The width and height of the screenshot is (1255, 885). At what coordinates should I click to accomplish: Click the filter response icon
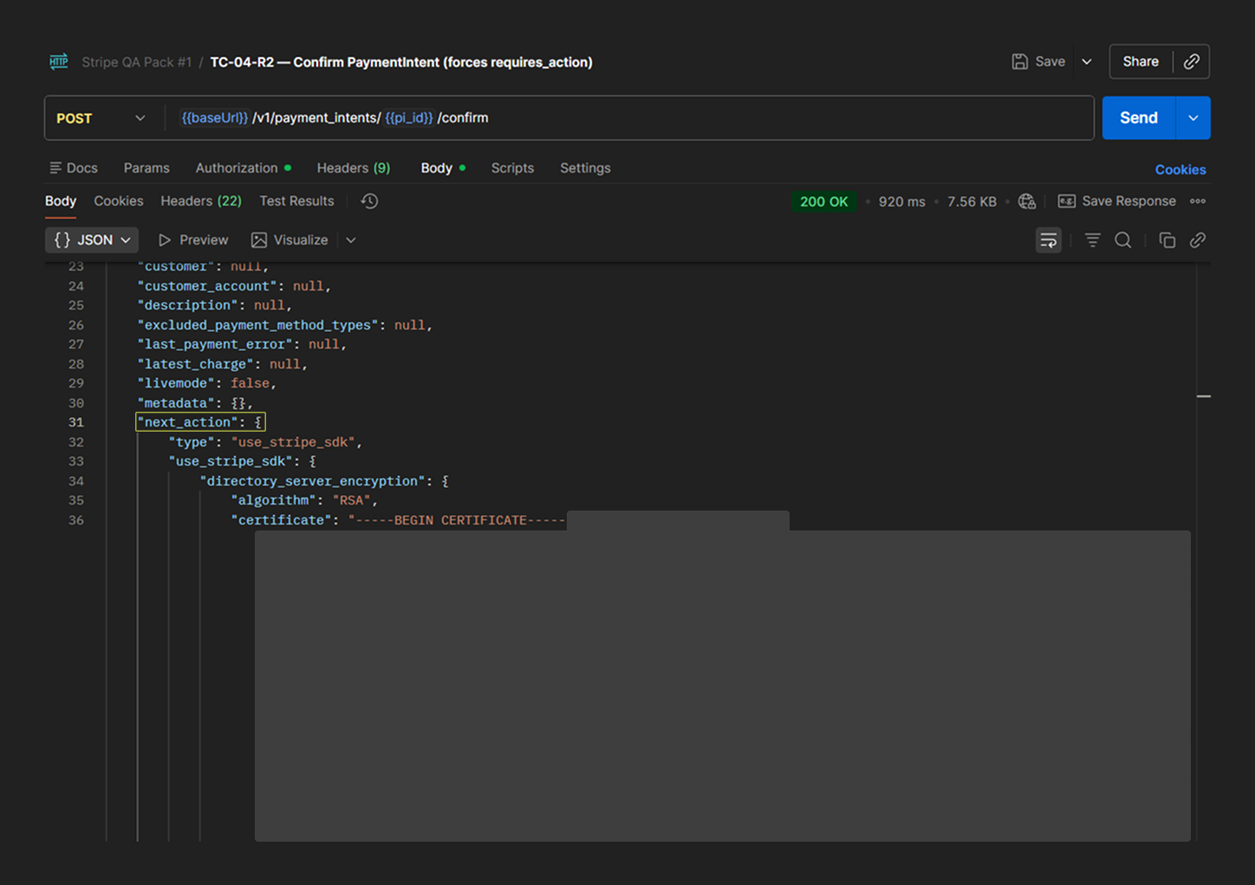pos(1092,240)
